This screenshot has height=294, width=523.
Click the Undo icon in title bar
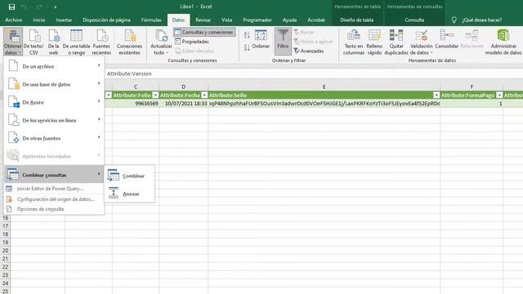tap(24, 7)
